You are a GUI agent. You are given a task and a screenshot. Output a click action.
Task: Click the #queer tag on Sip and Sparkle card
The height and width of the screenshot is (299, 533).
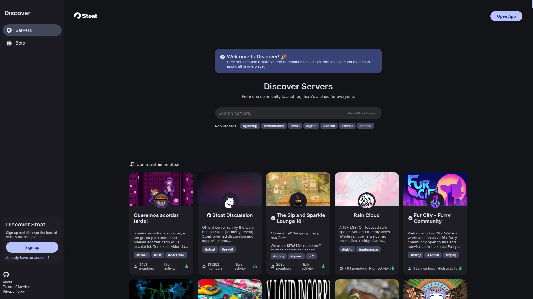(296, 256)
